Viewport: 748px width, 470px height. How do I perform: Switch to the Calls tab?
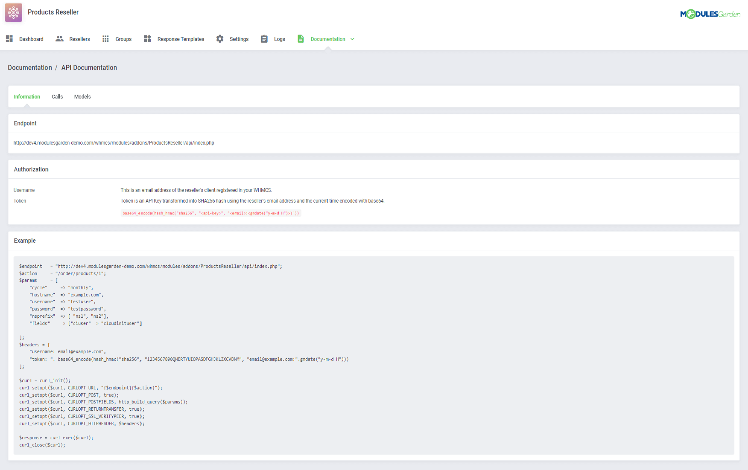pyautogui.click(x=57, y=96)
